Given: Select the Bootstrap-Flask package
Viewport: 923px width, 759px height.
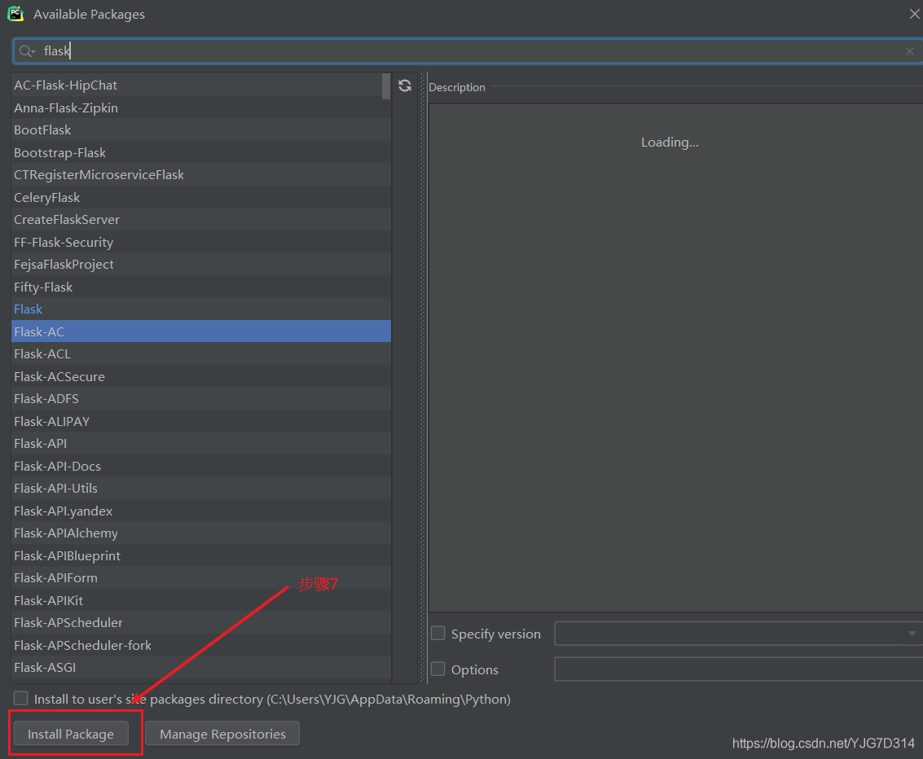Looking at the screenshot, I should click(x=201, y=152).
